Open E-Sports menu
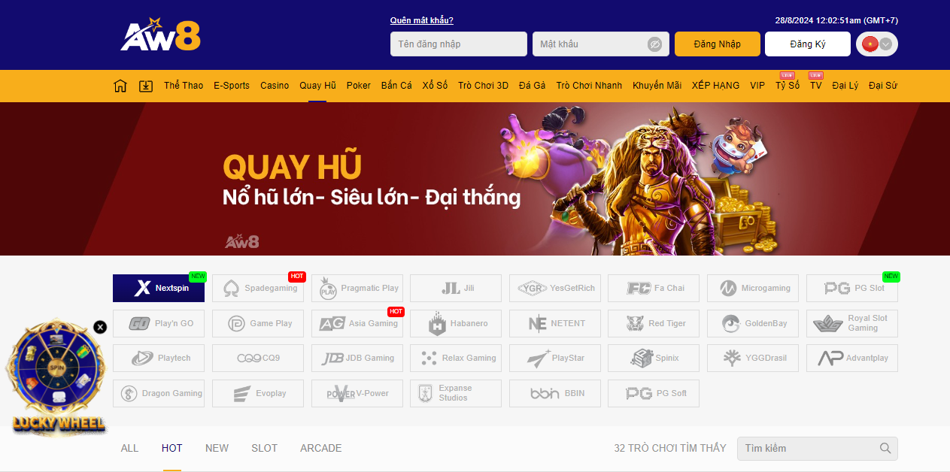This screenshot has width=950, height=472. 232,86
